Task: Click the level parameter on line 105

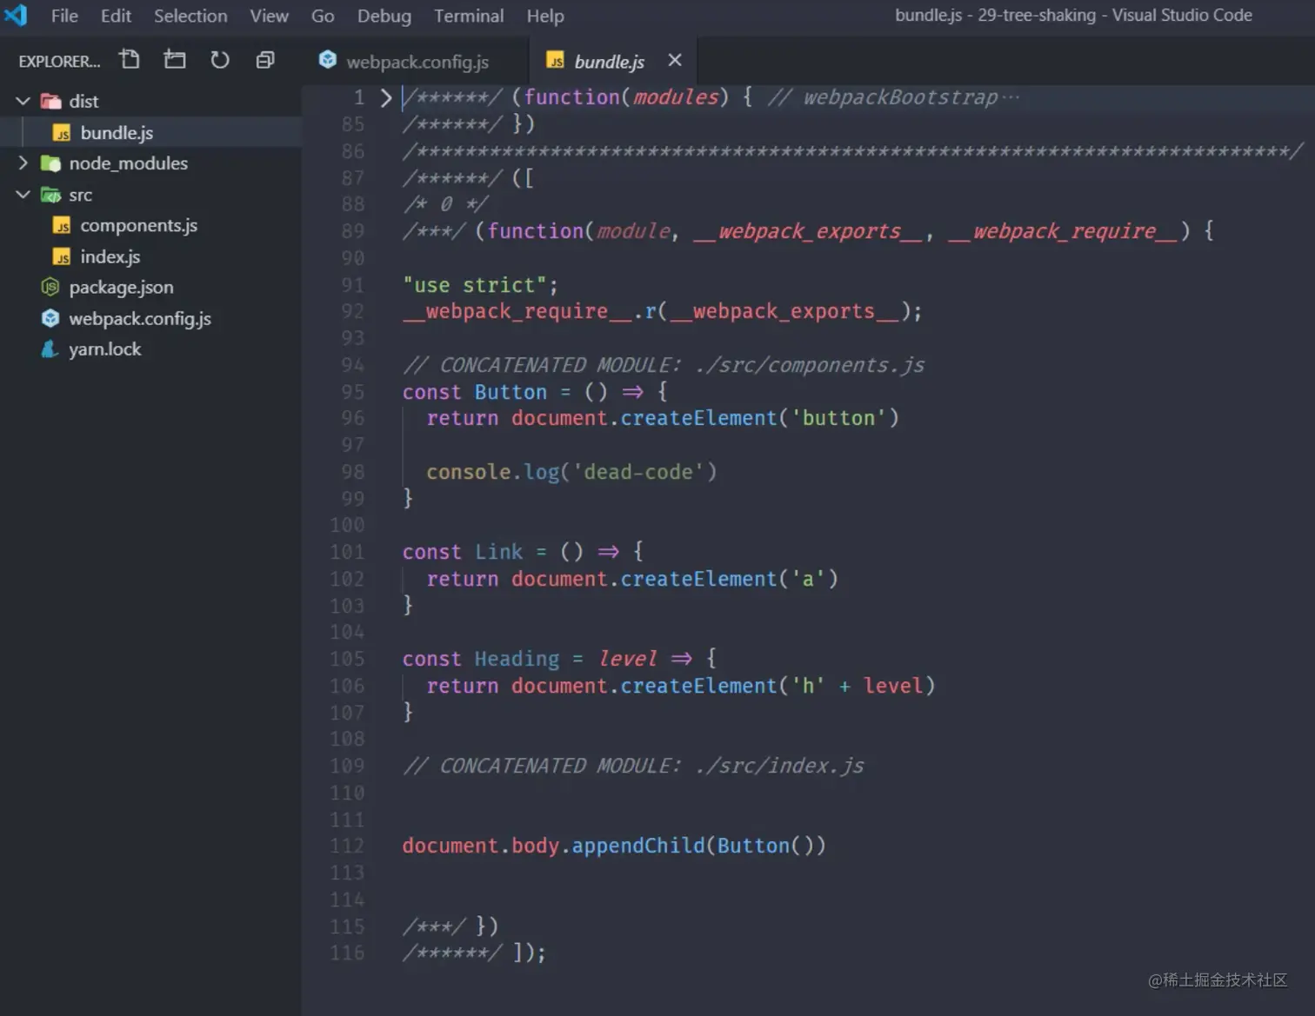Action: click(x=627, y=659)
